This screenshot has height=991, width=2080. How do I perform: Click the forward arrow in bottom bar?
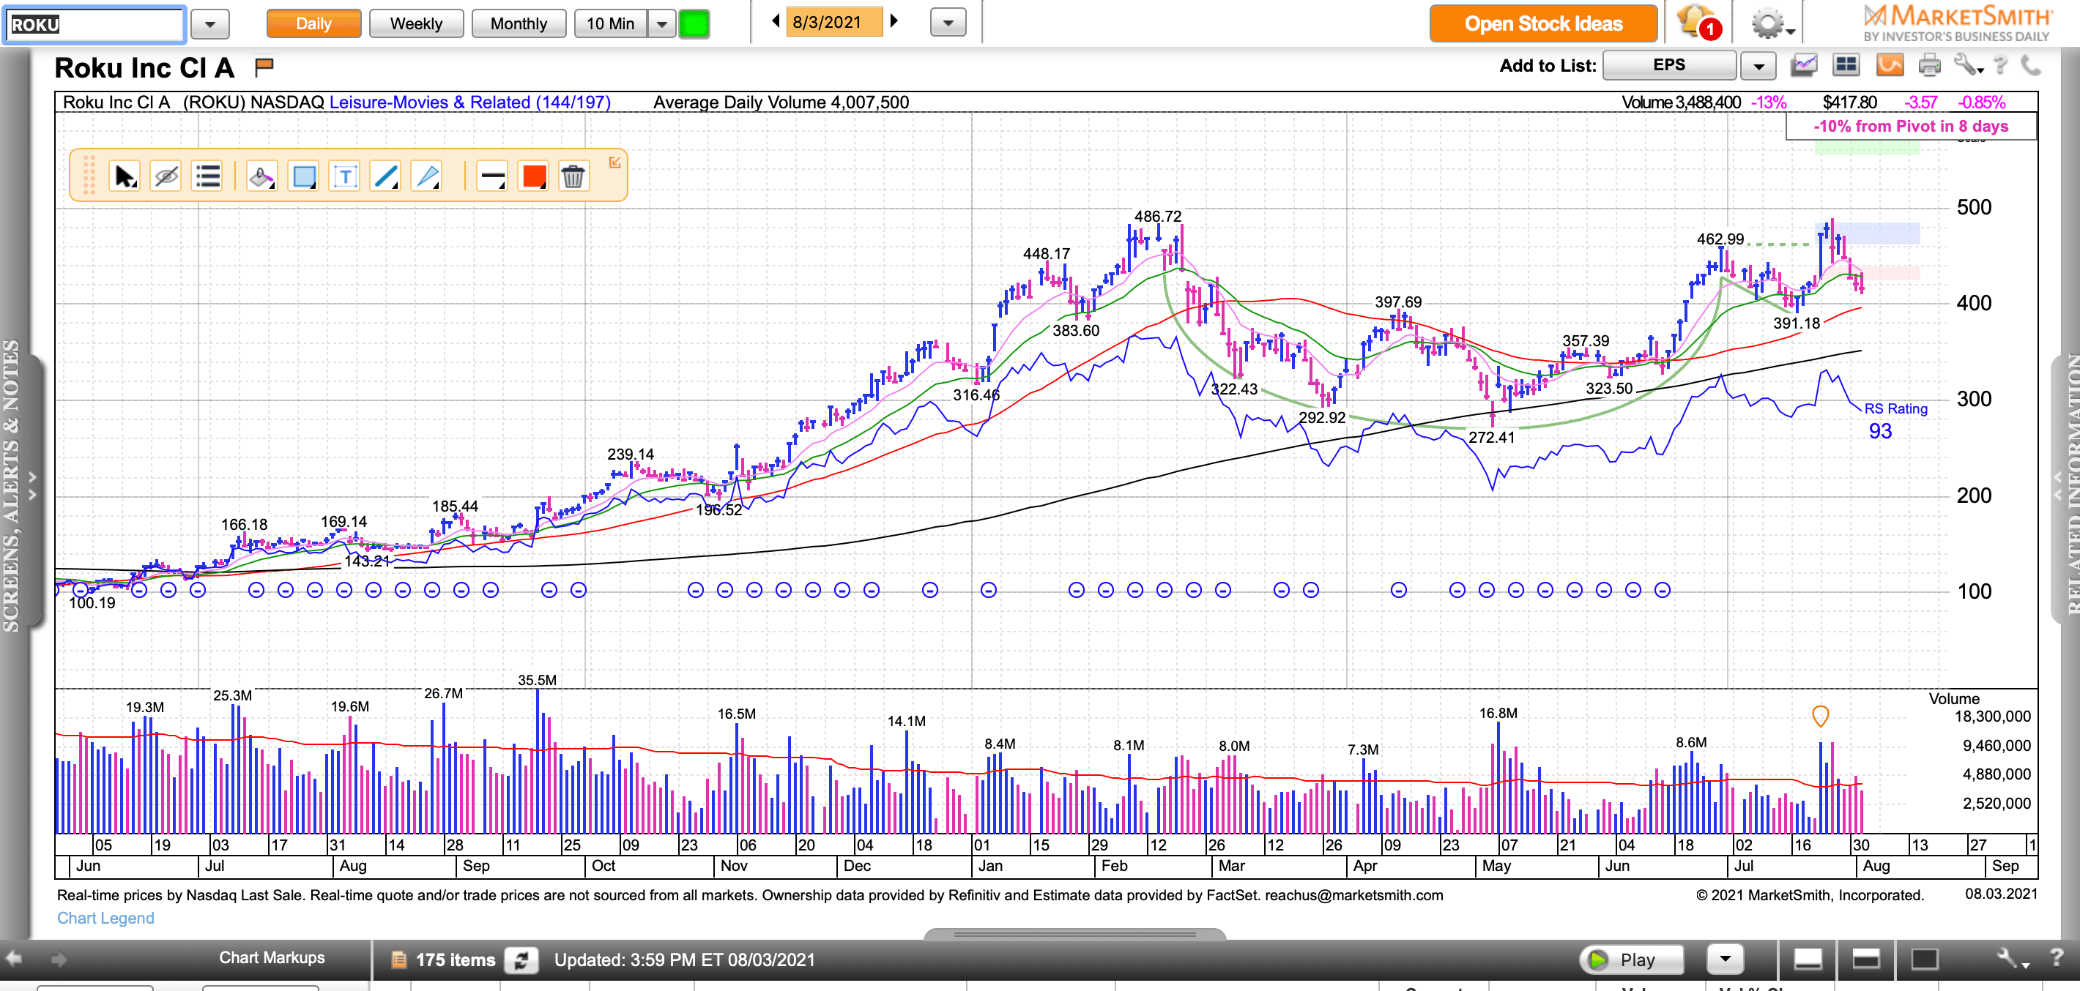pos(58,959)
